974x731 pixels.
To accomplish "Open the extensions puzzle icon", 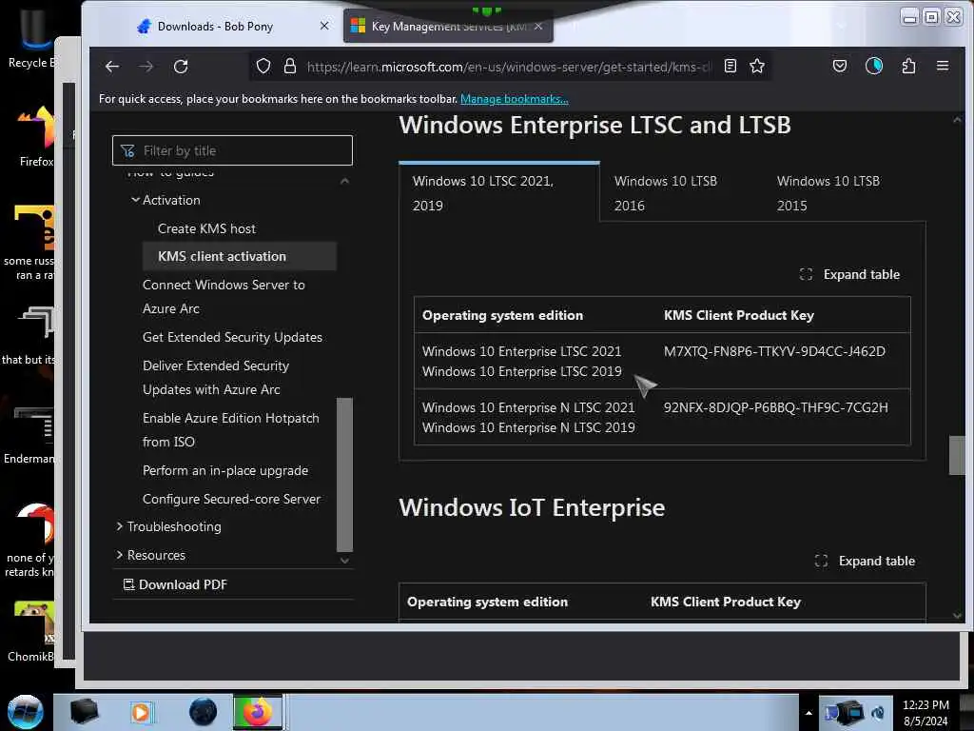I will coord(908,66).
